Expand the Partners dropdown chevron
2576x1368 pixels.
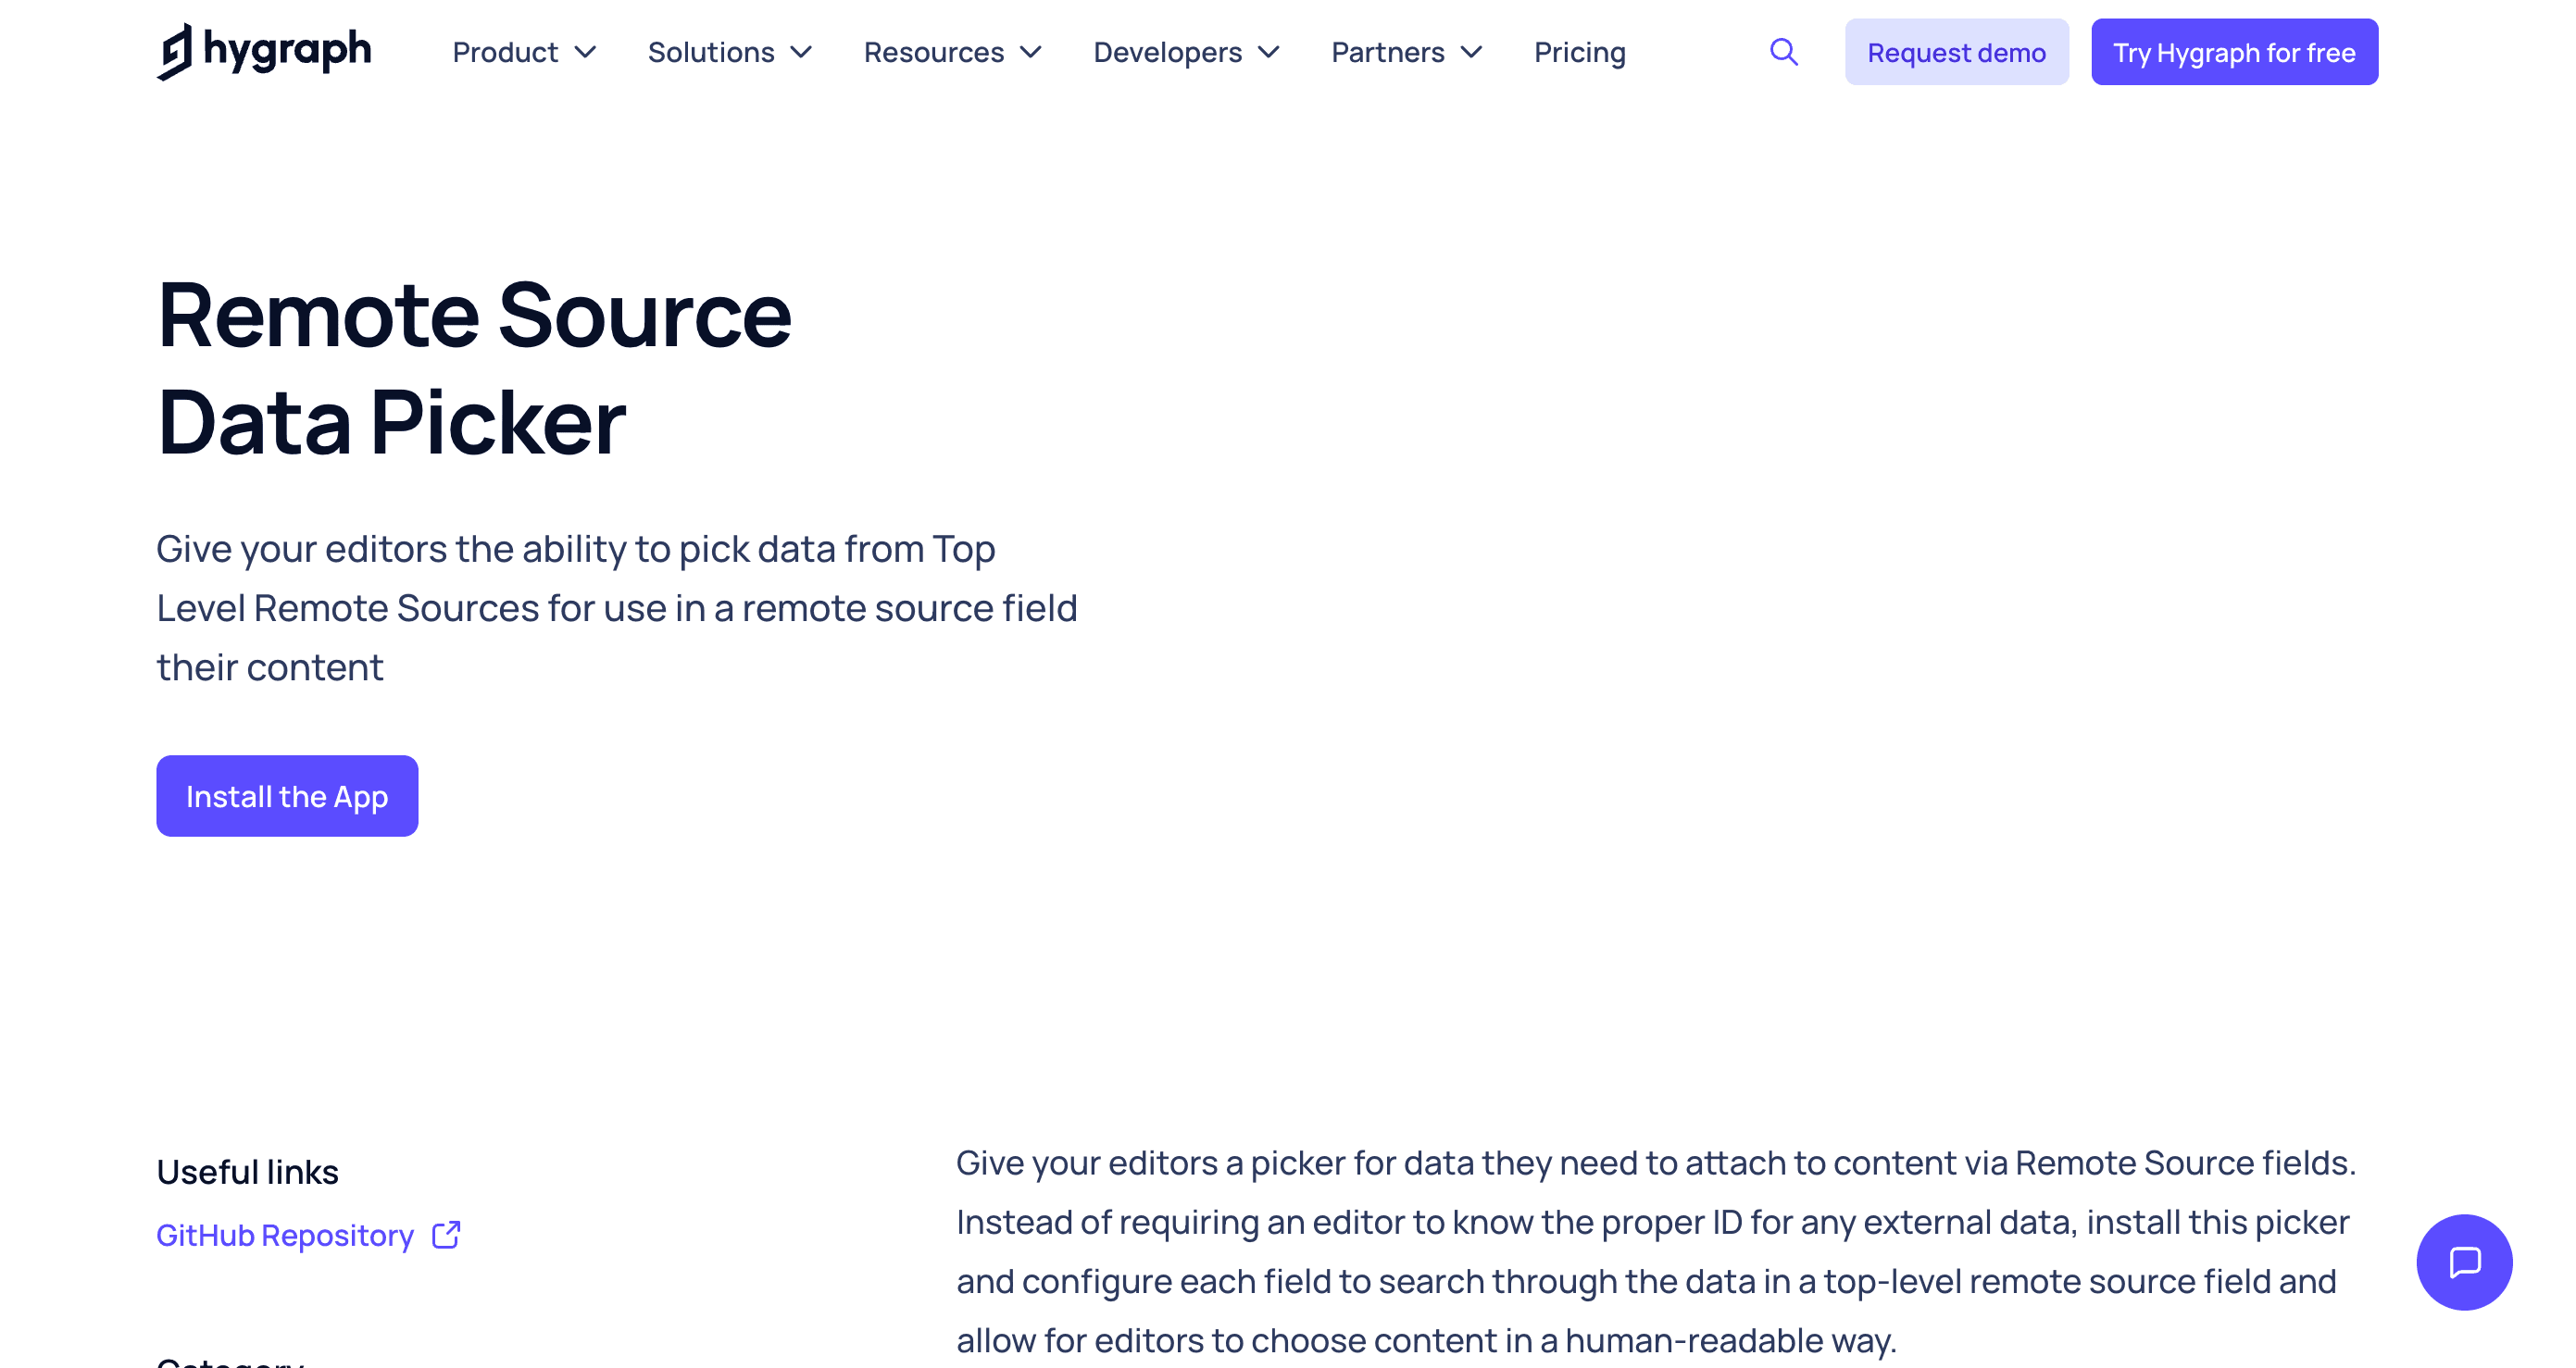1472,52
